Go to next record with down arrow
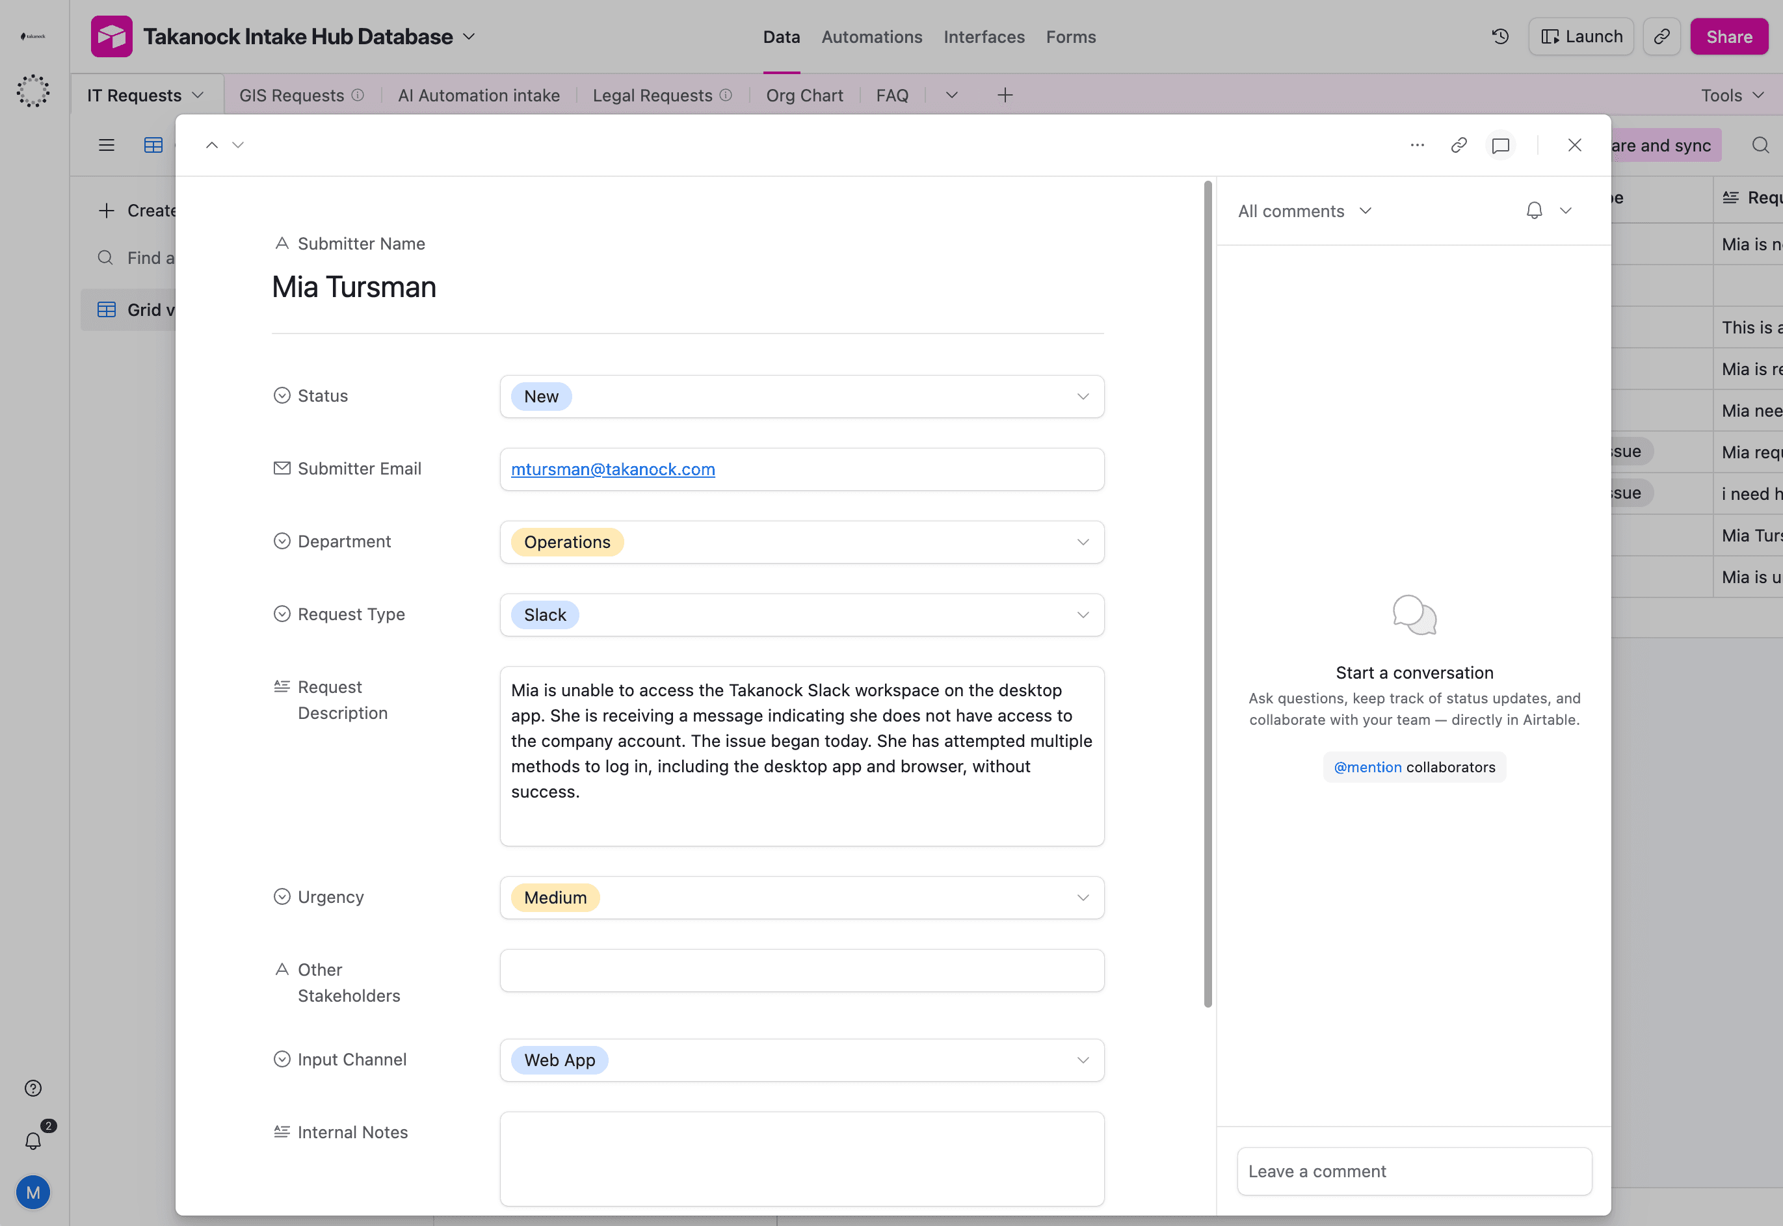The height and width of the screenshot is (1226, 1783). pos(238,145)
